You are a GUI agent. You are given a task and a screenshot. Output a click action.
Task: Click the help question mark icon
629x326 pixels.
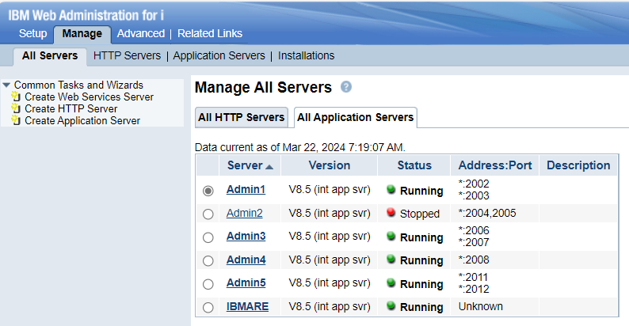[346, 87]
